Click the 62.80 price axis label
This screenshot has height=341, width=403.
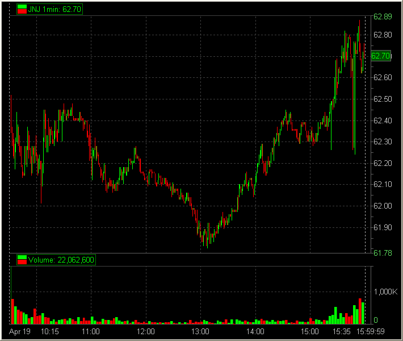point(383,35)
